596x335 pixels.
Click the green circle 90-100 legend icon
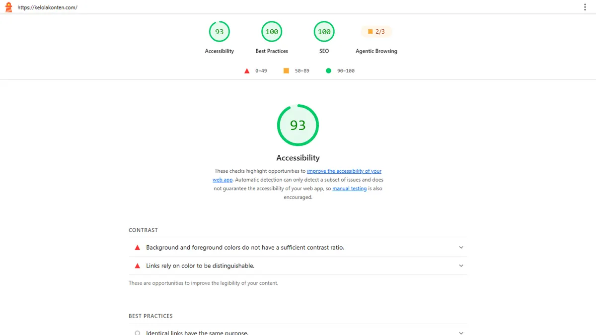tap(328, 71)
